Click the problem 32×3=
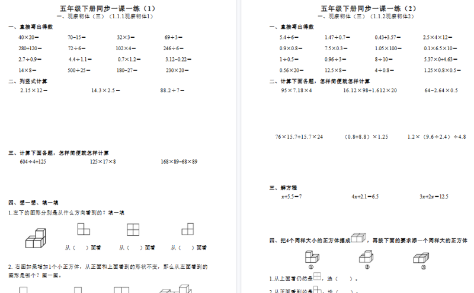Image resolution: width=474 pixels, height=293 pixels. click(x=126, y=37)
